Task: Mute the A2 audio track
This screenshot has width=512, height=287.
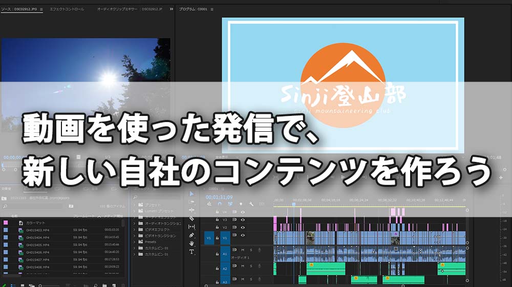Action: click(x=243, y=266)
